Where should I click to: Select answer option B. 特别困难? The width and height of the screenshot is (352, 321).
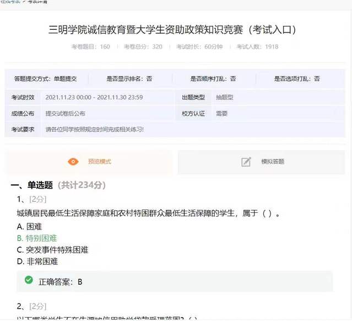coord(37,238)
